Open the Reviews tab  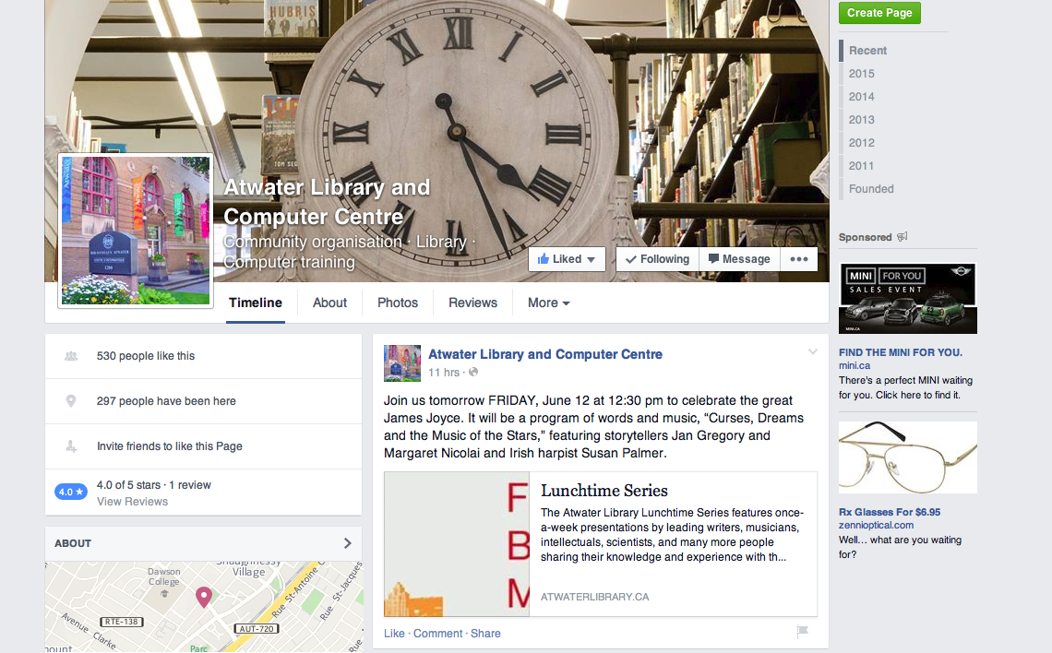473,303
